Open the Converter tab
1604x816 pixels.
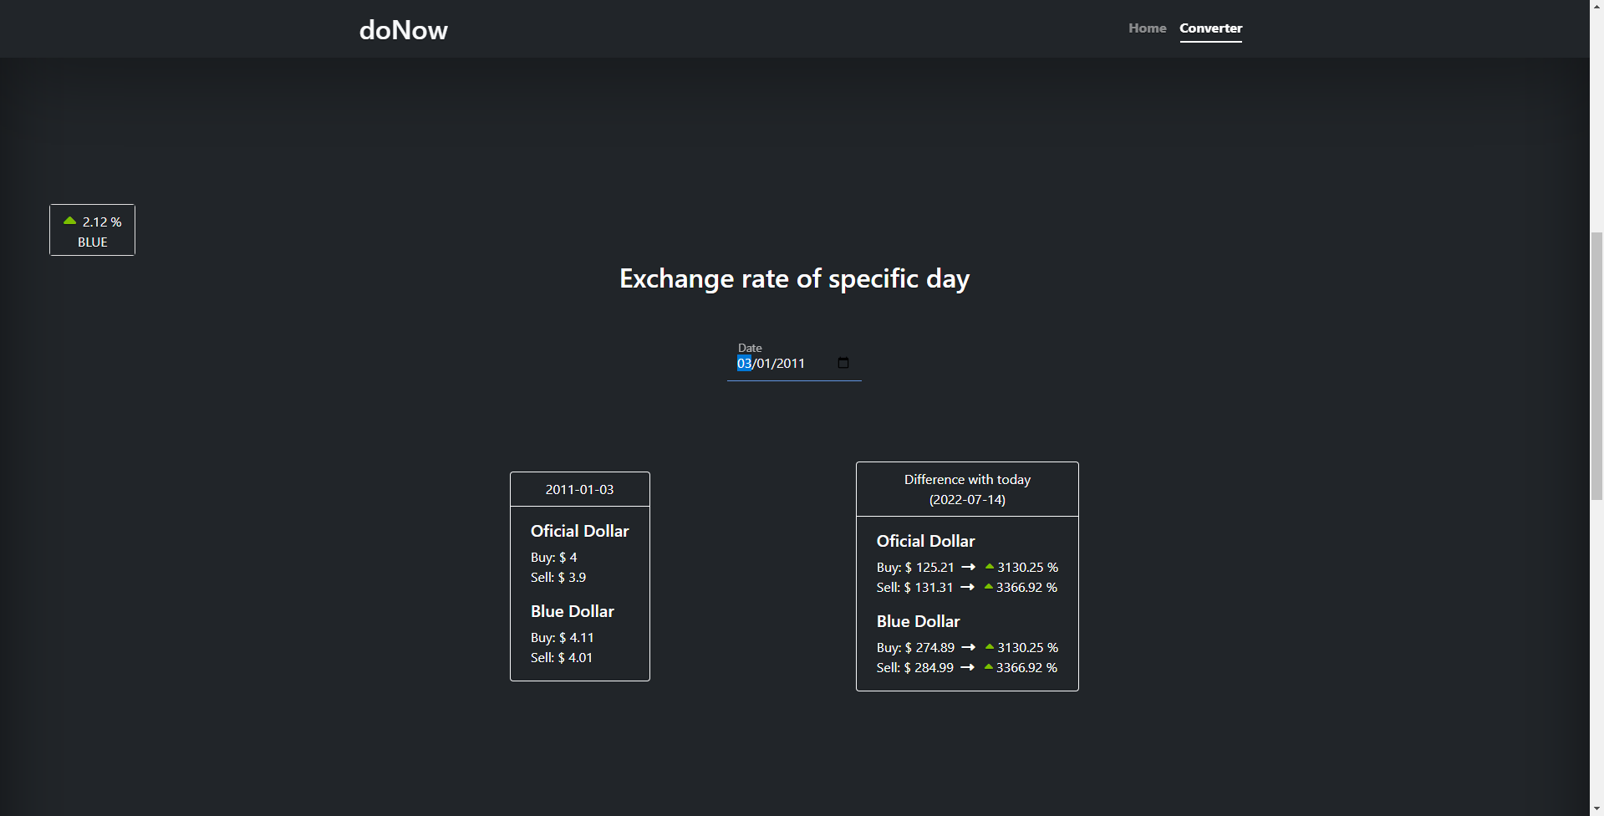tap(1210, 28)
